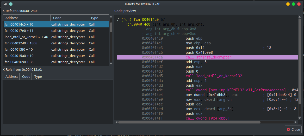Select the fcn.004017e0 + 11 reference row
This screenshot has height=136, width=304.
tap(19, 31)
